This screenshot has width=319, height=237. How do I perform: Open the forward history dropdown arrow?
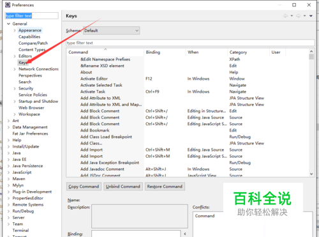(305, 16)
